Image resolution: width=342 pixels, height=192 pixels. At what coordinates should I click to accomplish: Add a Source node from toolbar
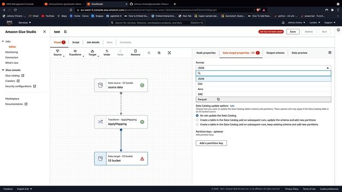(x=58, y=53)
